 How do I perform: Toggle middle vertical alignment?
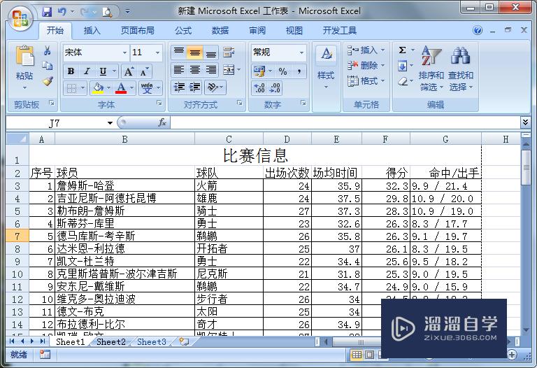click(195, 52)
